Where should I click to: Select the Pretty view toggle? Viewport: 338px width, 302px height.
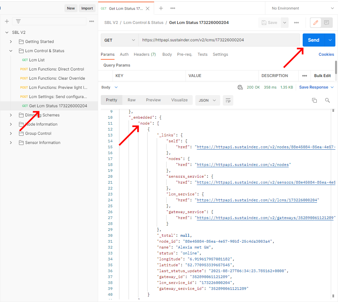[111, 100]
